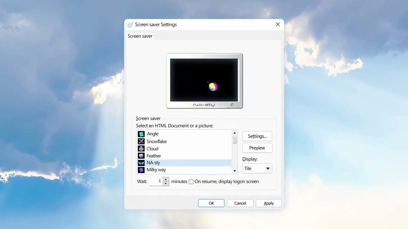The width and height of the screenshot is (408, 229).
Task: Click the list scrollbar thumb
Action: pyautogui.click(x=235, y=140)
